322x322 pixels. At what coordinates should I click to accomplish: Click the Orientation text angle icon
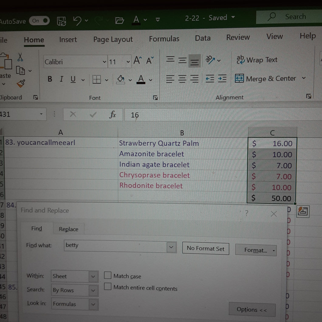[210, 60]
